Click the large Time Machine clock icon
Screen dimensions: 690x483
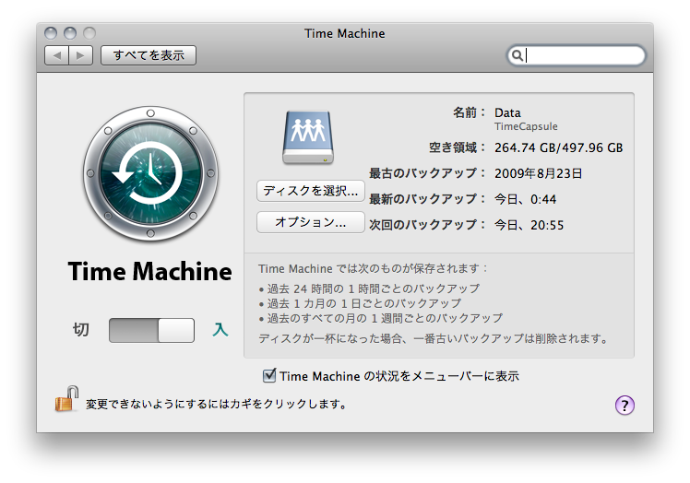point(150,173)
